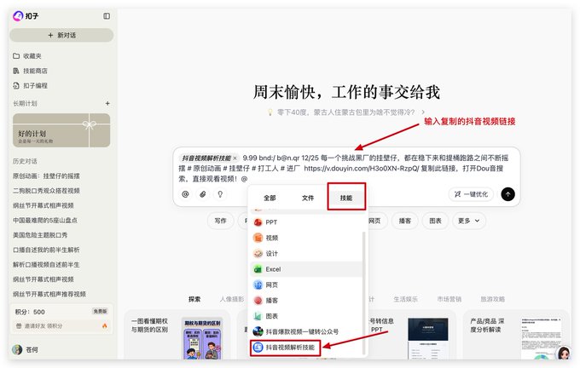Open the suggested question about 蒙古包
This screenshot has height=368, width=580.
[346, 112]
